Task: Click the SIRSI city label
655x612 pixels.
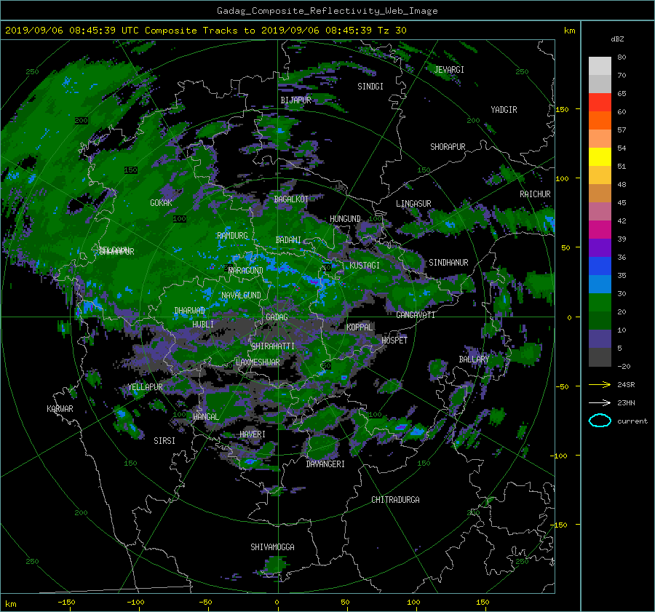Action: 164,441
